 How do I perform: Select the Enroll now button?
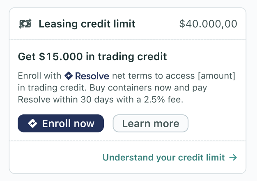click(x=61, y=123)
